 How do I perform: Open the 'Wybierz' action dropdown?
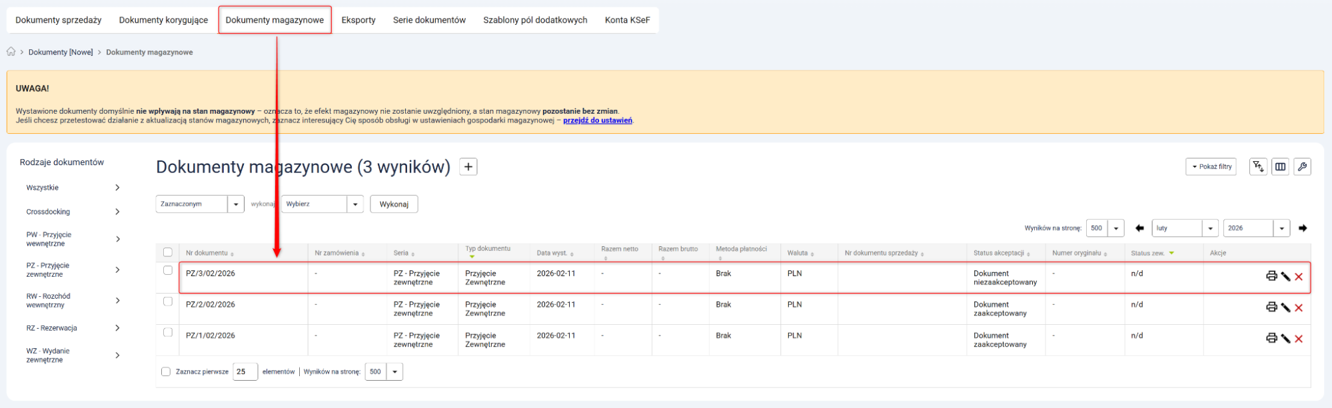(322, 204)
